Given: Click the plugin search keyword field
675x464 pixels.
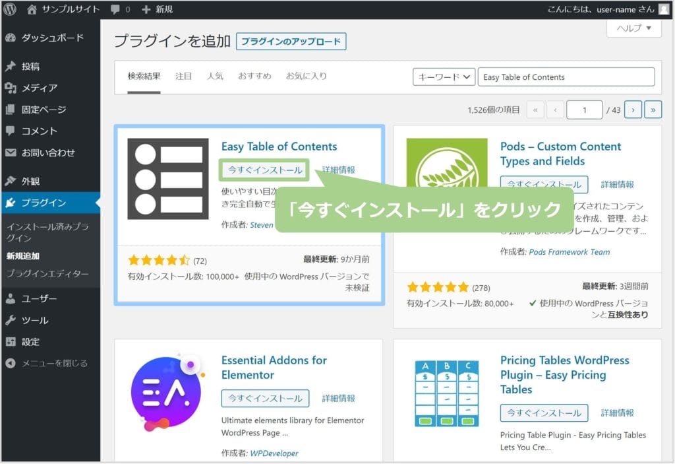Looking at the screenshot, I should (566, 77).
